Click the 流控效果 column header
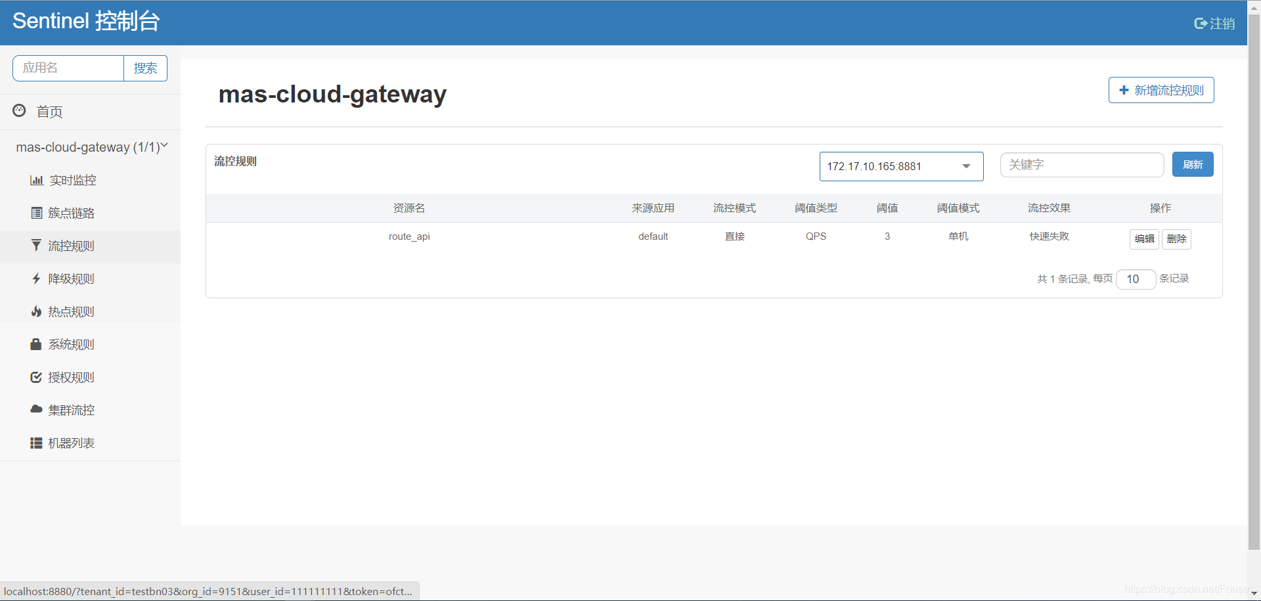1261x601 pixels. coord(1049,208)
